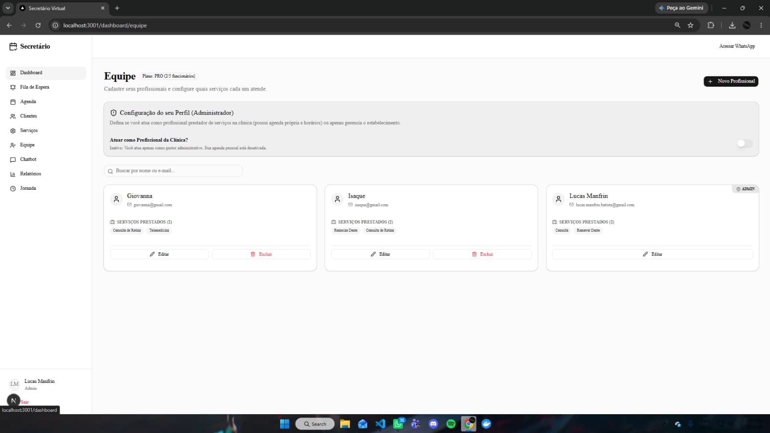Screen dimensions: 770x433
Task: Edit Giovanna's profile
Action: [x=159, y=254]
